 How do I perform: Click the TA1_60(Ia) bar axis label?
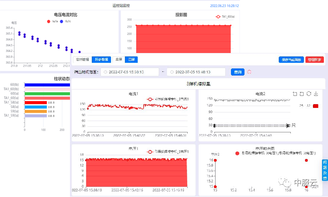click(11, 98)
